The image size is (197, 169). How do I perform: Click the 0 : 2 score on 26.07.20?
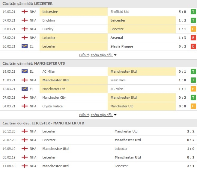tap(191, 140)
